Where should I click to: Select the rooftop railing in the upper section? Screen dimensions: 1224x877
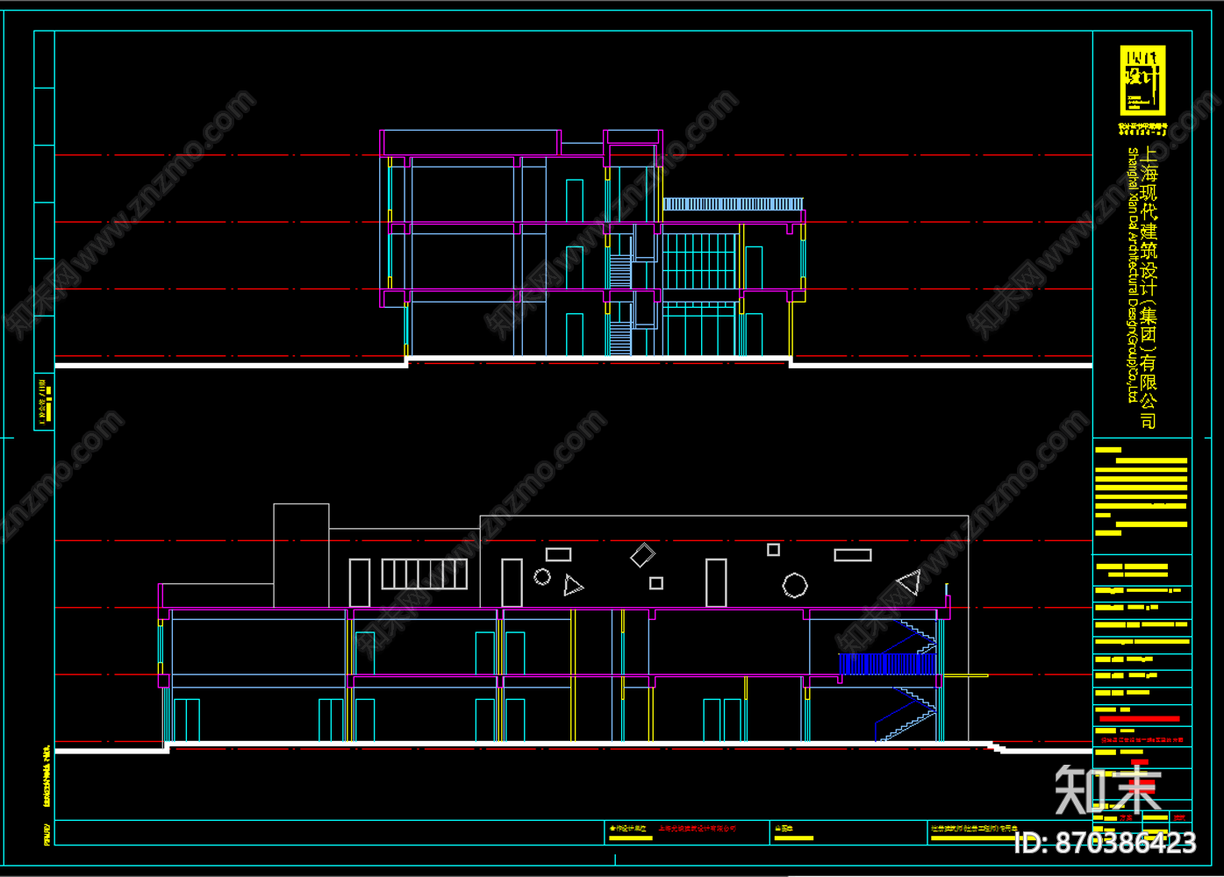733,204
